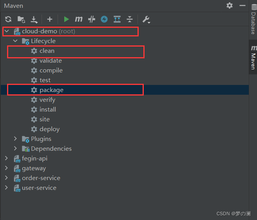Click cloud-demo Maven module icon
Image resolution: width=257 pixels, height=220 pixels.
tap(17, 32)
